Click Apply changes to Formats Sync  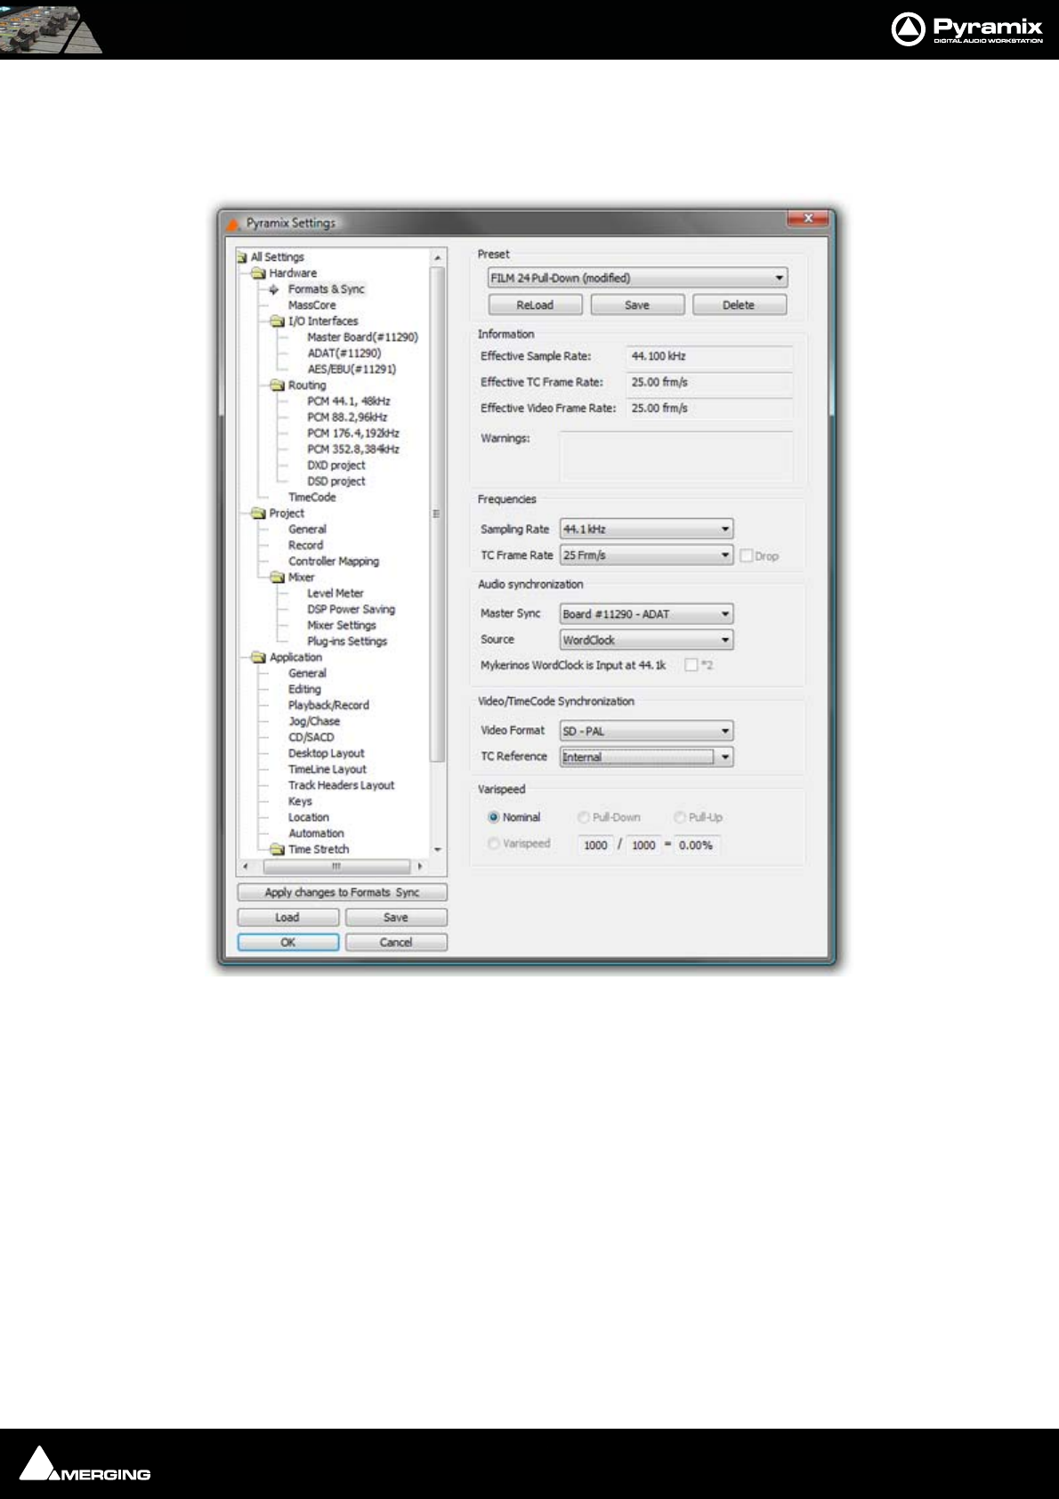(x=342, y=892)
